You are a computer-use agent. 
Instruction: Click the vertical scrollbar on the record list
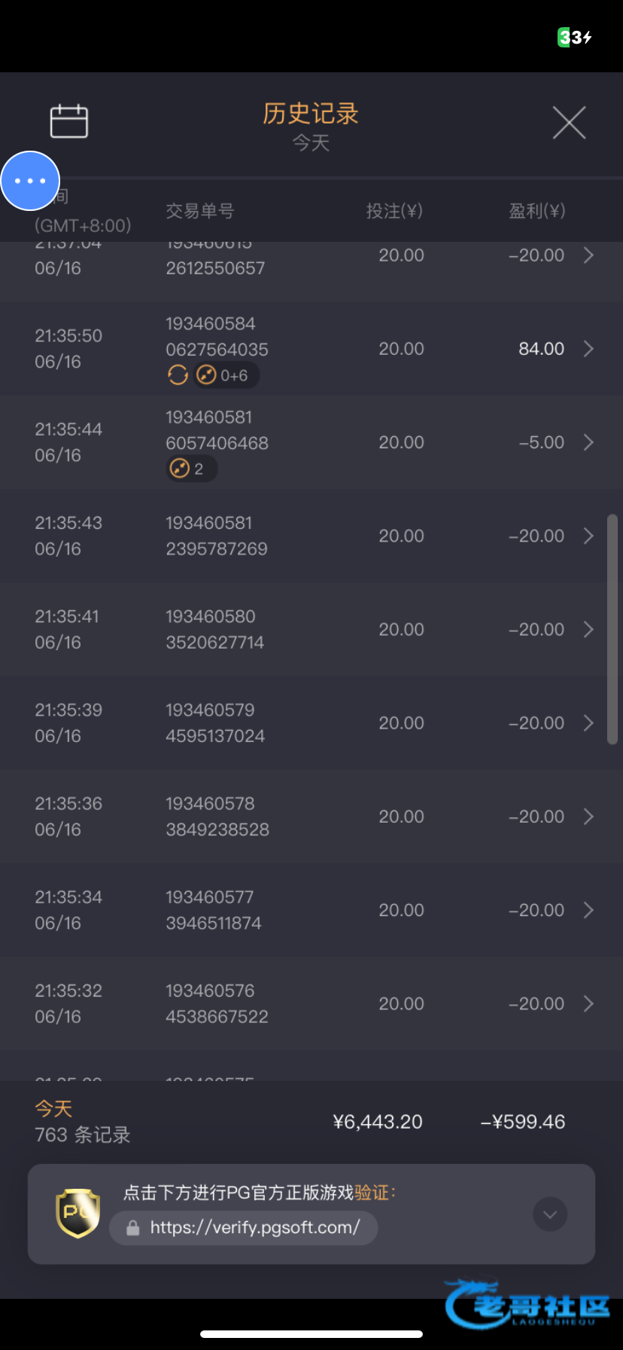tap(612, 629)
